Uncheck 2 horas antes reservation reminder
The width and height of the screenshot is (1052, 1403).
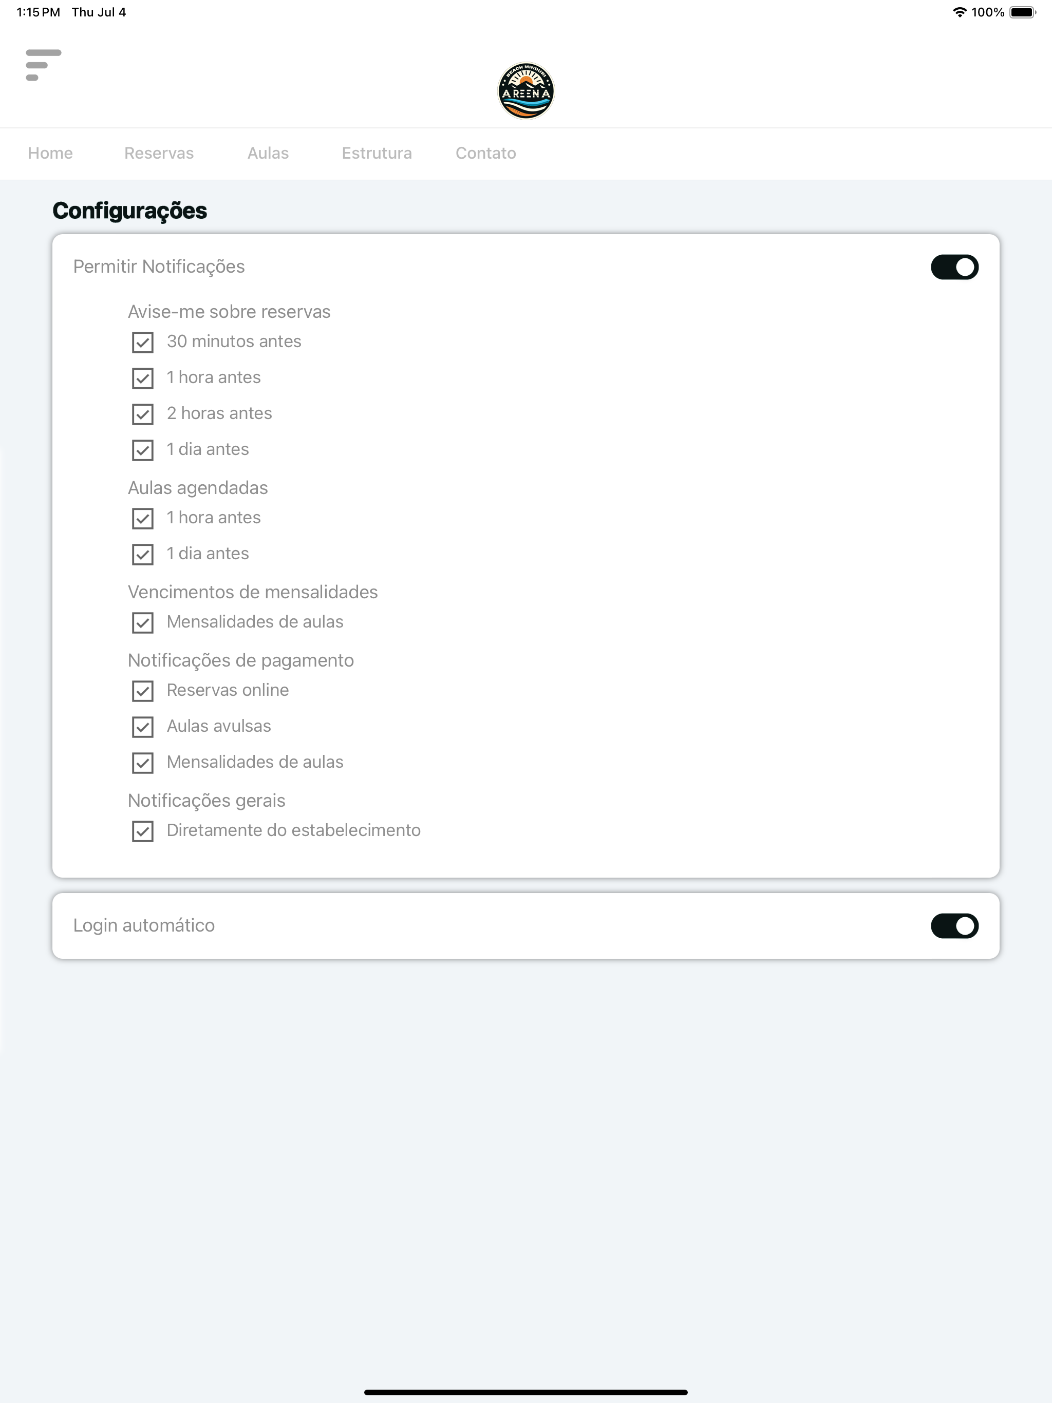(143, 414)
